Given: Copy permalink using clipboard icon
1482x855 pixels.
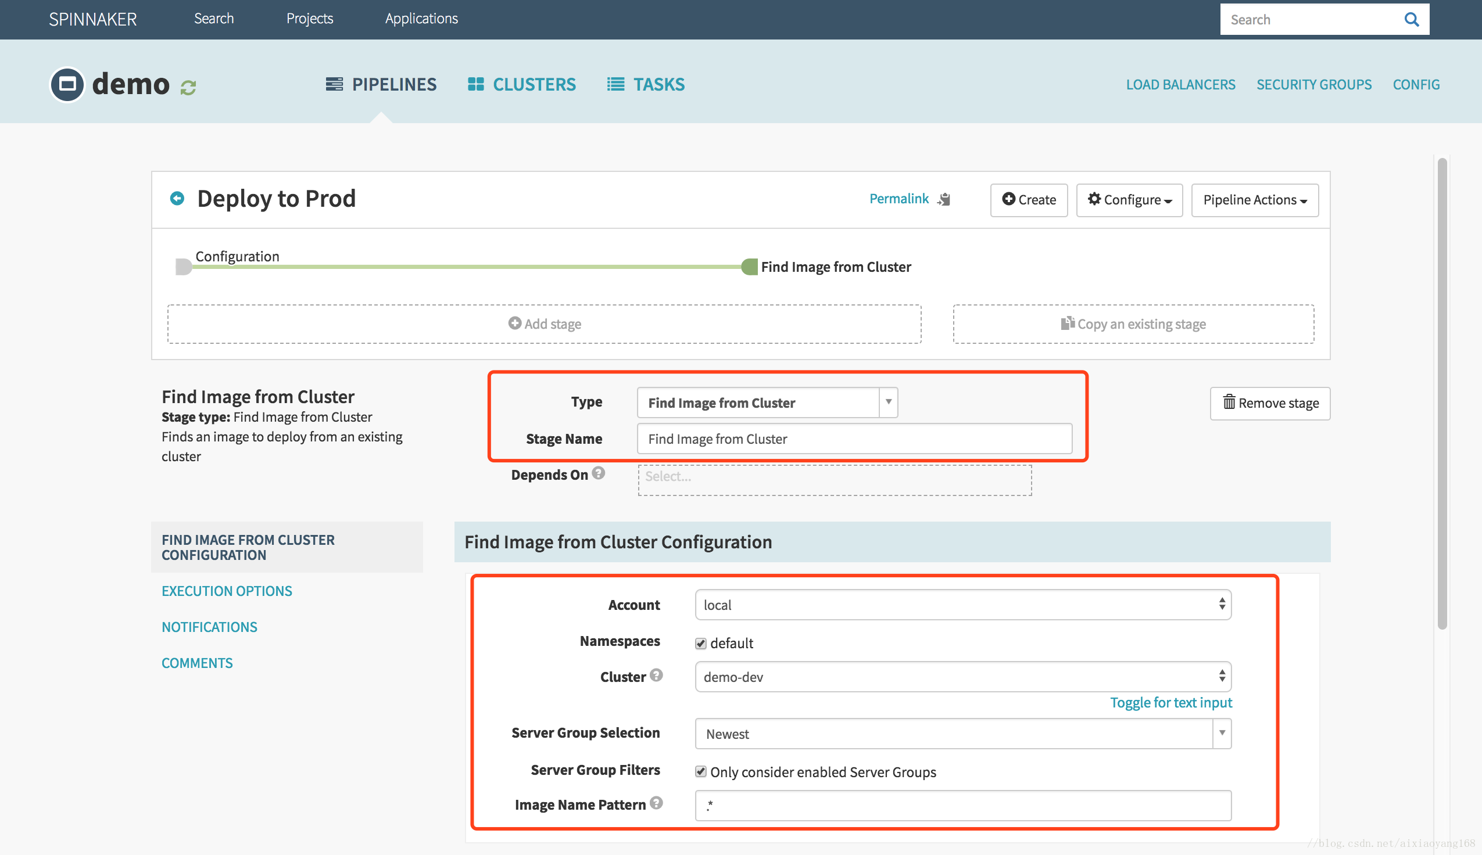Looking at the screenshot, I should [944, 200].
